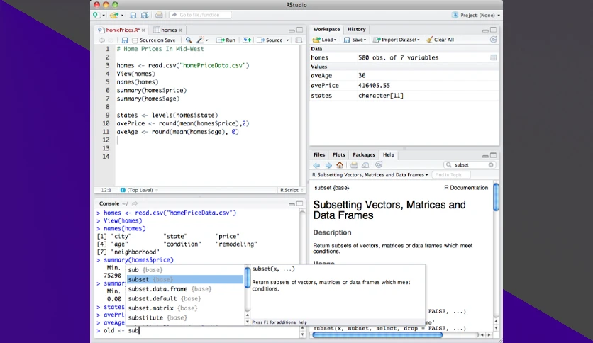Click the New File icon in main toolbar
The image size is (593, 343).
tap(96, 15)
